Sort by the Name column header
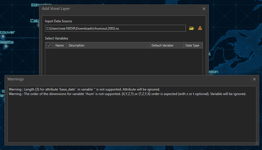The width and height of the screenshot is (262, 150). [x=59, y=45]
